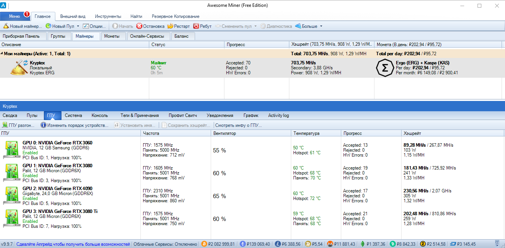Click the GPU 3 RTX 3080 Ti card icon
505x248 pixels.
click(11, 218)
